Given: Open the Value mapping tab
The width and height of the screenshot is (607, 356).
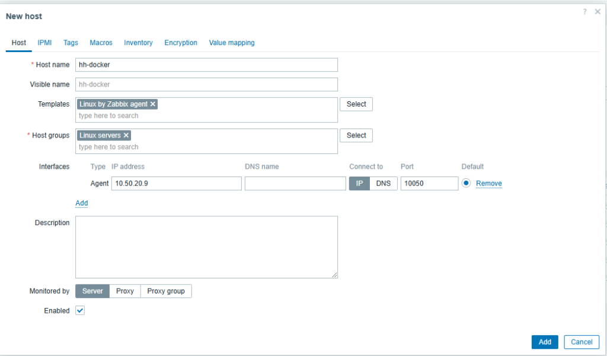Looking at the screenshot, I should point(231,43).
